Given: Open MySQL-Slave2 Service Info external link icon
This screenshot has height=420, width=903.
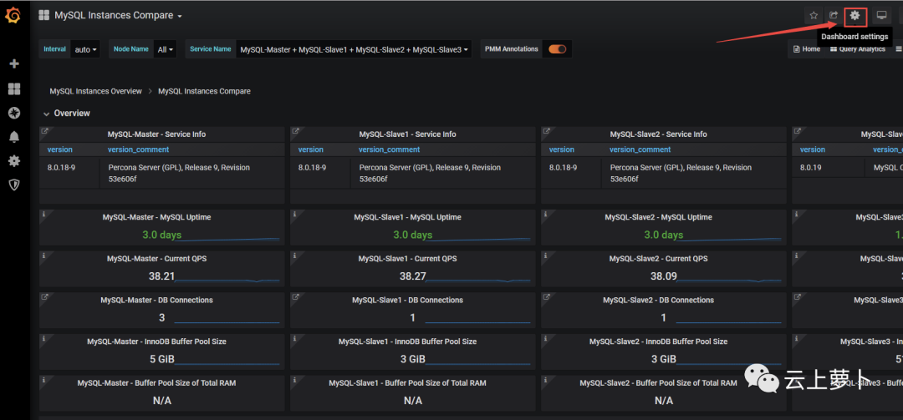Looking at the screenshot, I should pyautogui.click(x=547, y=131).
